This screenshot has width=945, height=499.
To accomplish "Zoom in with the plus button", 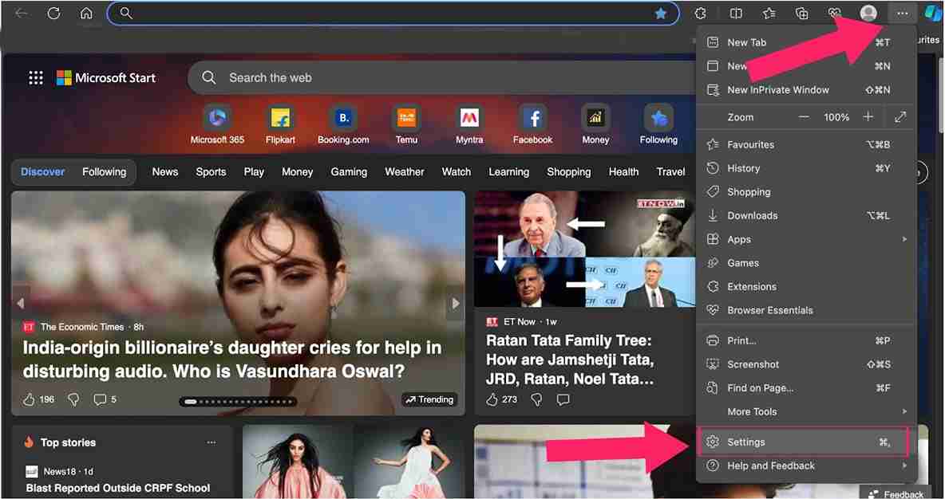I will (x=868, y=116).
